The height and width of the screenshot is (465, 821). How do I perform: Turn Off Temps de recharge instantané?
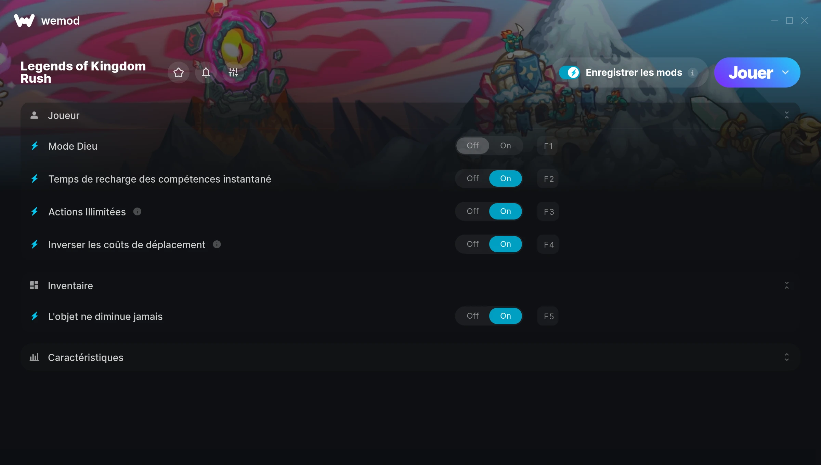pyautogui.click(x=473, y=178)
